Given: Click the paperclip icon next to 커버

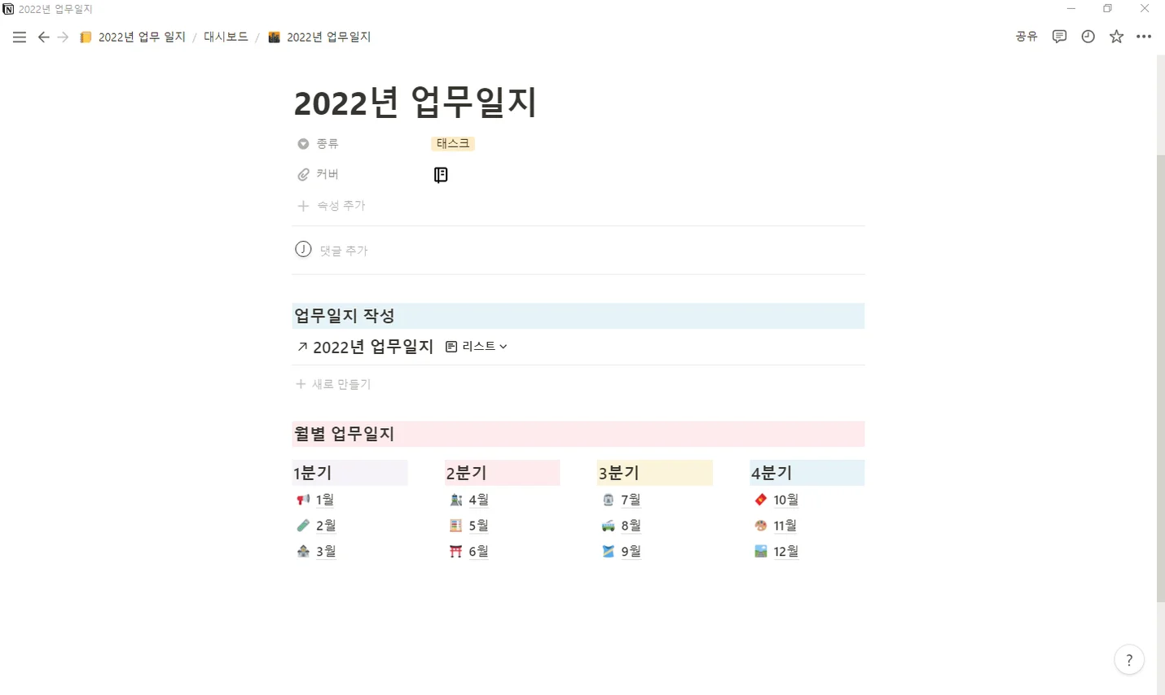Looking at the screenshot, I should pos(303,173).
